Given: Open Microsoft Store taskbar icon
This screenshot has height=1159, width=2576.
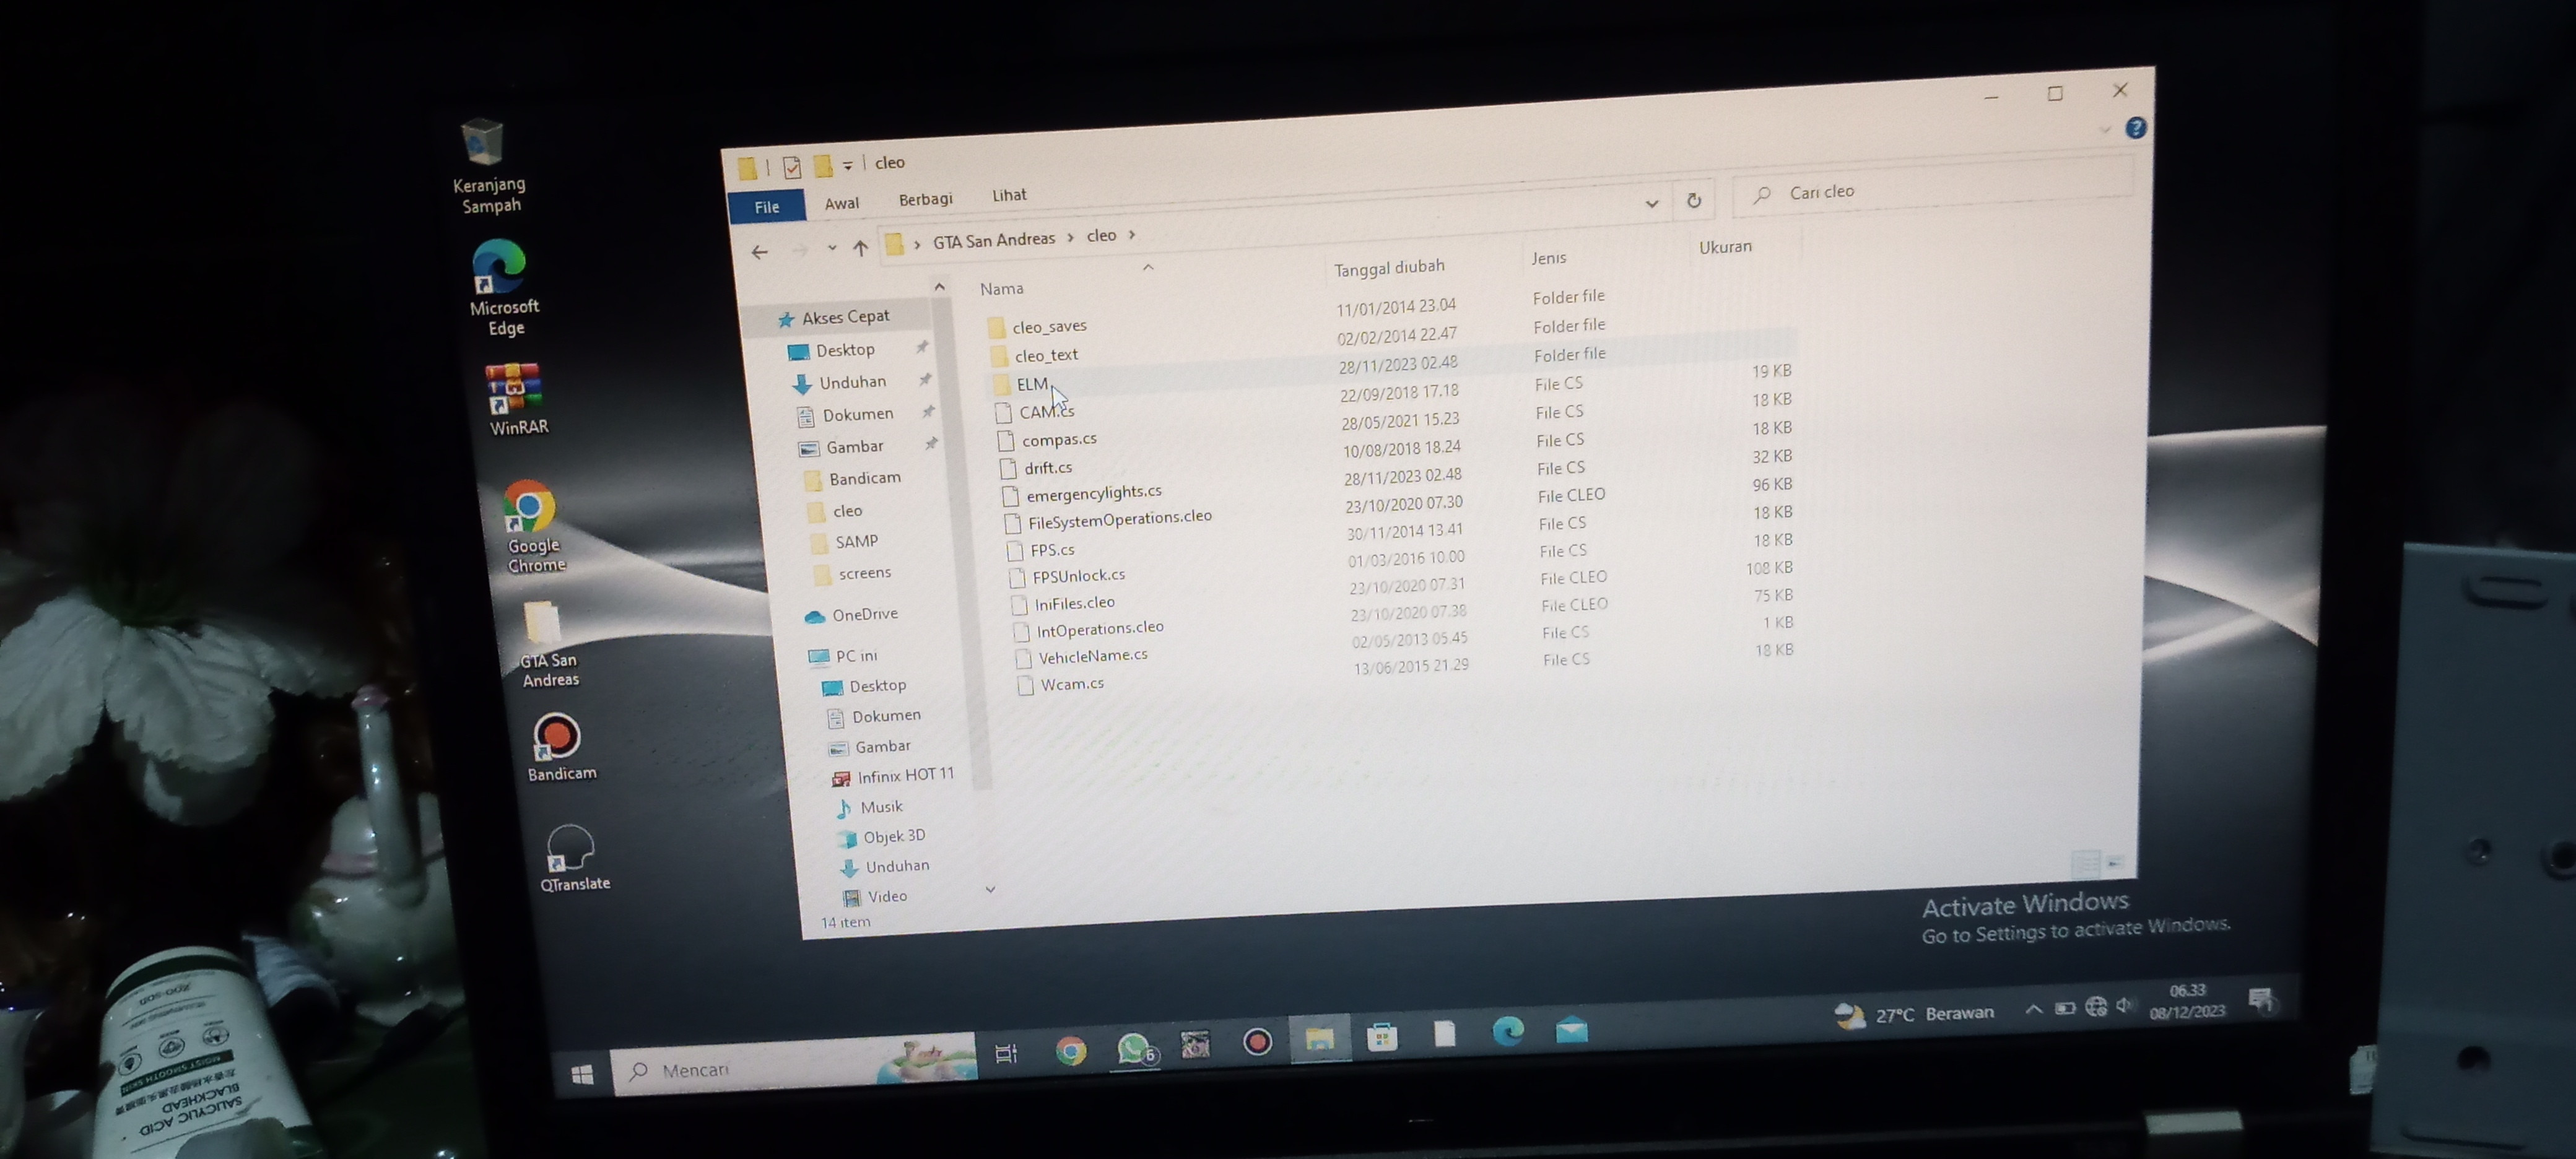Looking at the screenshot, I should coord(1382,1038).
